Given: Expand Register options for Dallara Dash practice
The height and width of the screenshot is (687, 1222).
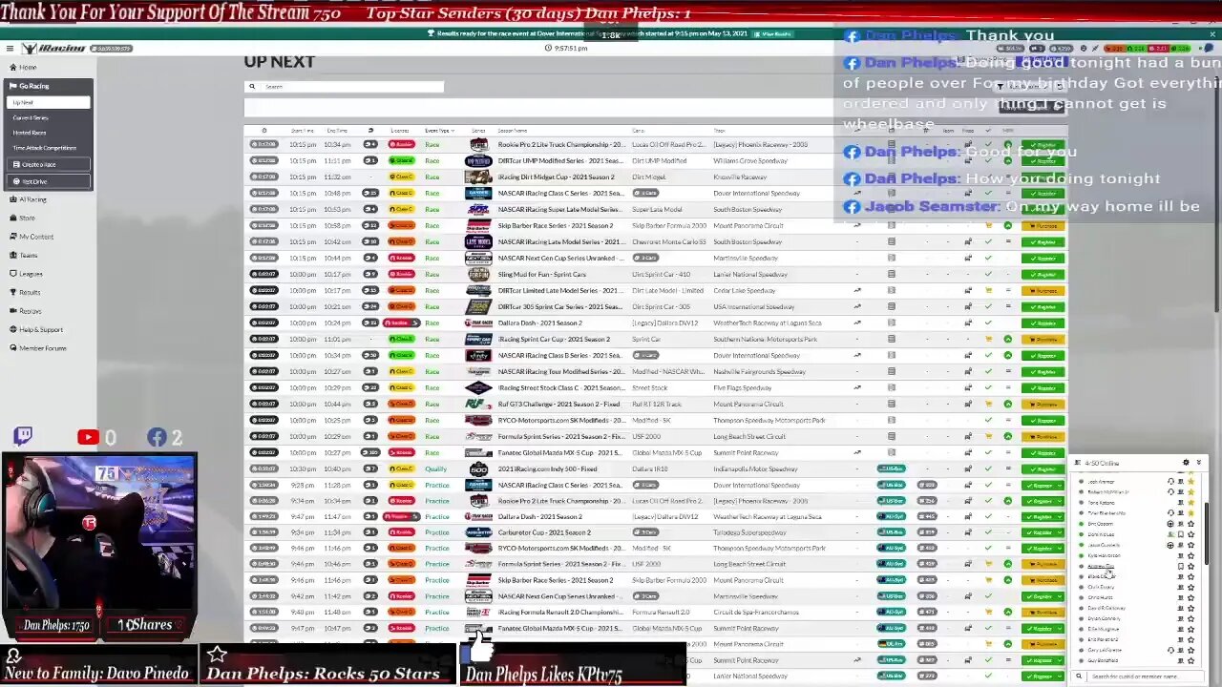Looking at the screenshot, I should click(1059, 516).
